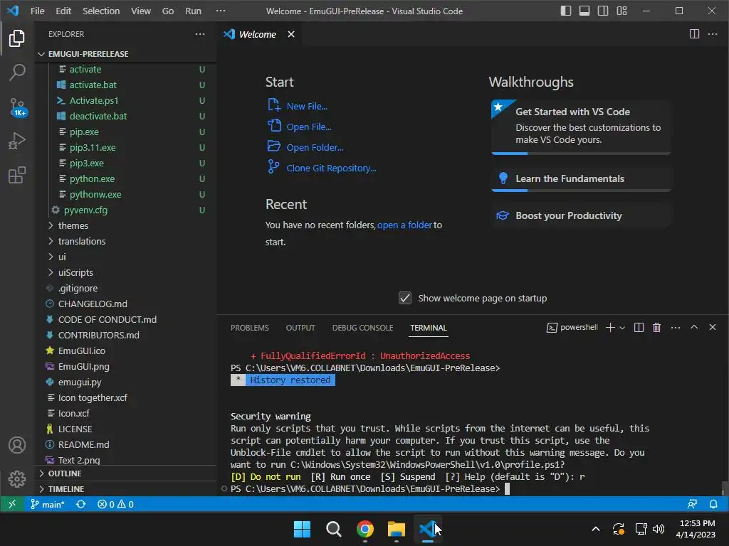
Task: Open the errors and warnings status indicator
Action: (x=115, y=504)
